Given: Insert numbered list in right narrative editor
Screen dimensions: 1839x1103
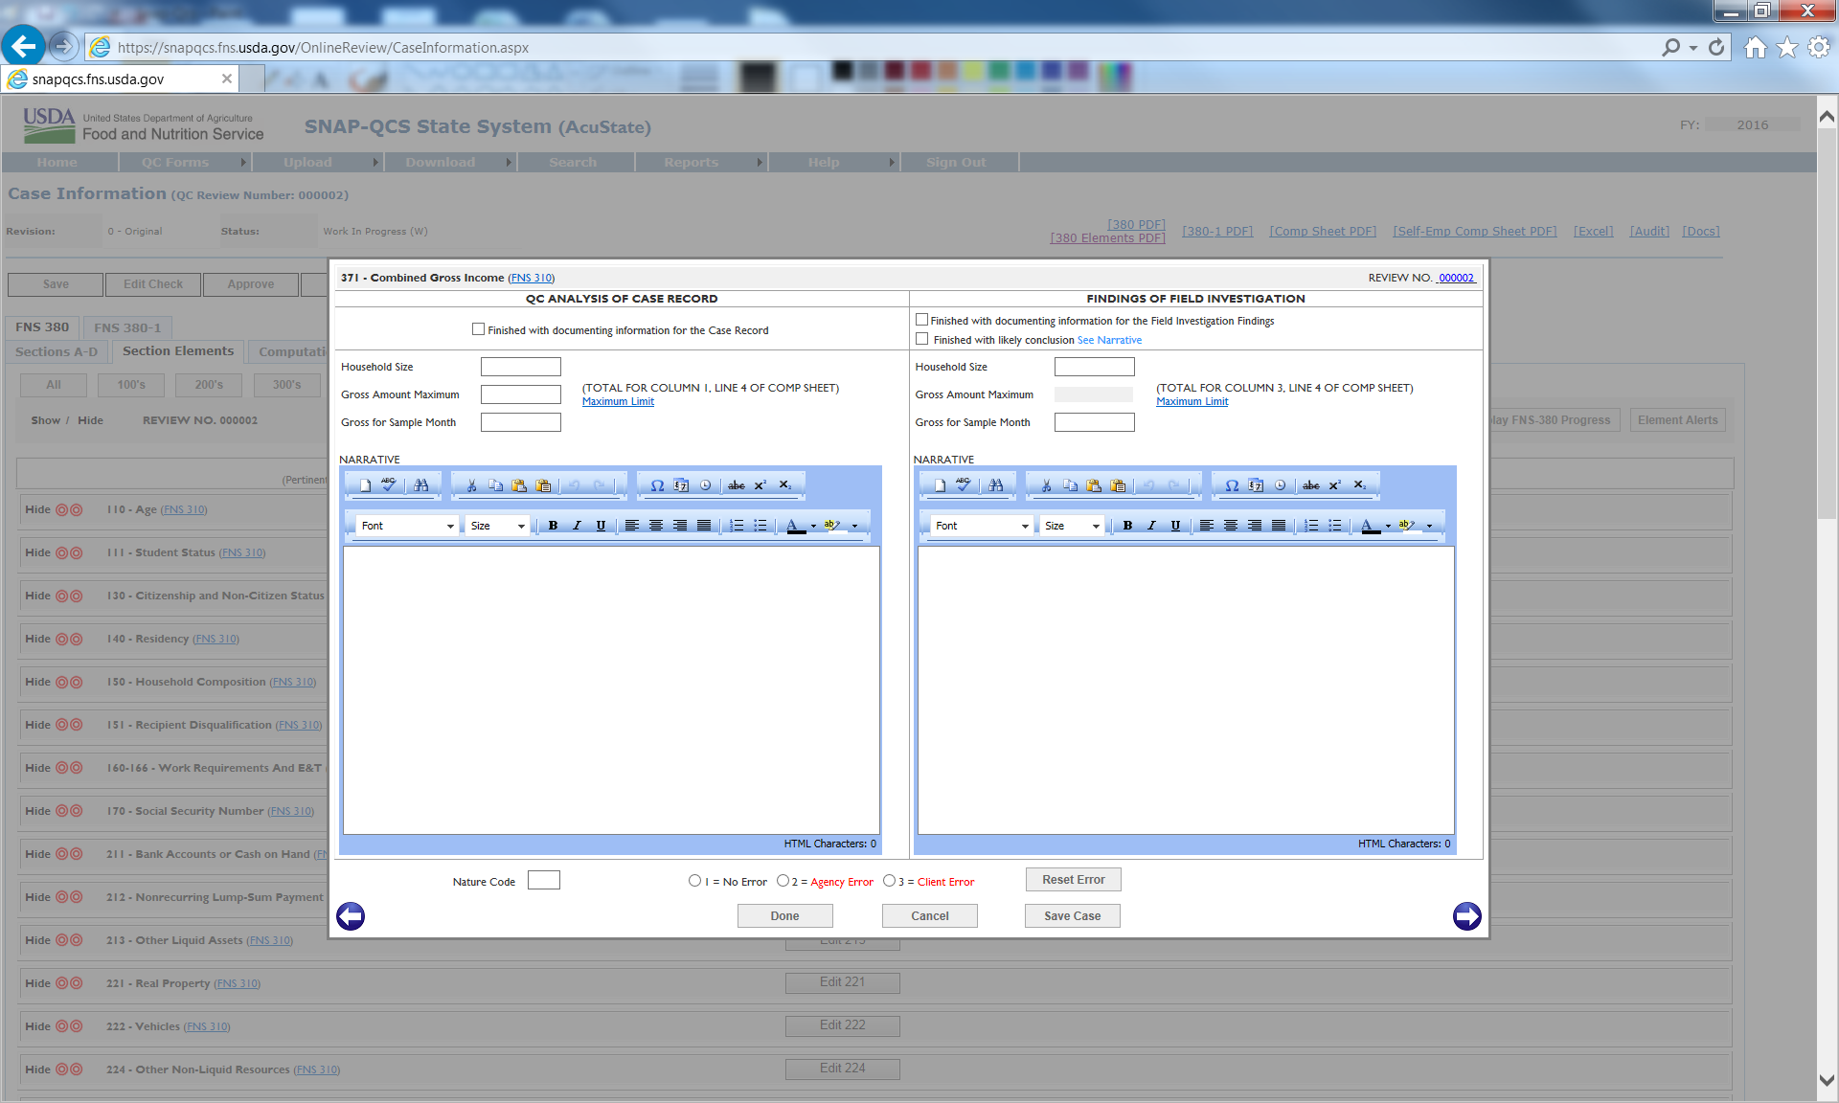Looking at the screenshot, I should tap(1311, 526).
